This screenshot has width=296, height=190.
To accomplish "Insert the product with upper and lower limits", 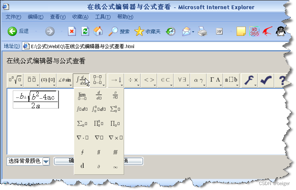I will coord(99,123).
